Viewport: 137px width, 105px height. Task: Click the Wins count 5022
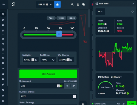coord(120,24)
